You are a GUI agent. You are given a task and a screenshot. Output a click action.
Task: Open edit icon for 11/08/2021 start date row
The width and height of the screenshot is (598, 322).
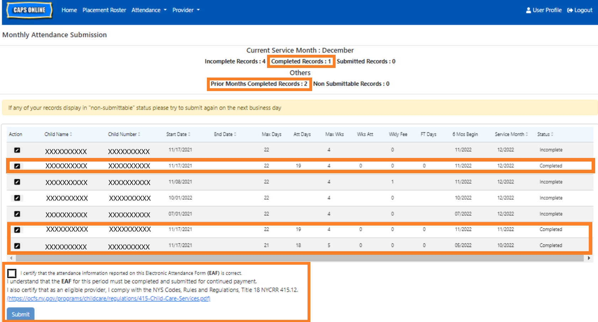pyautogui.click(x=17, y=182)
